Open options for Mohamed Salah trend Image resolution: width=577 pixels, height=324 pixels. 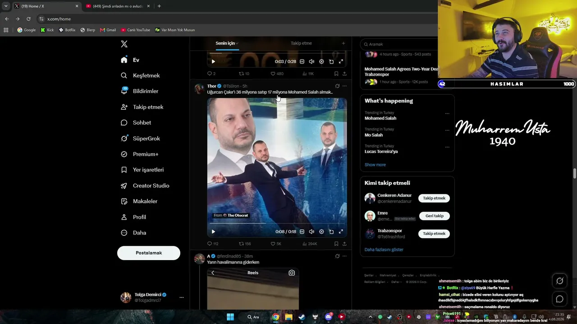tap(447, 114)
